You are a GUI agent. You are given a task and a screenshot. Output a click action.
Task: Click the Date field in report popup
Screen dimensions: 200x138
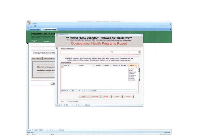[72, 102]
